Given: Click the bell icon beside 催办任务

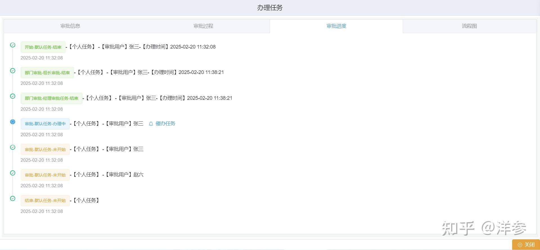Looking at the screenshot, I should (x=151, y=124).
